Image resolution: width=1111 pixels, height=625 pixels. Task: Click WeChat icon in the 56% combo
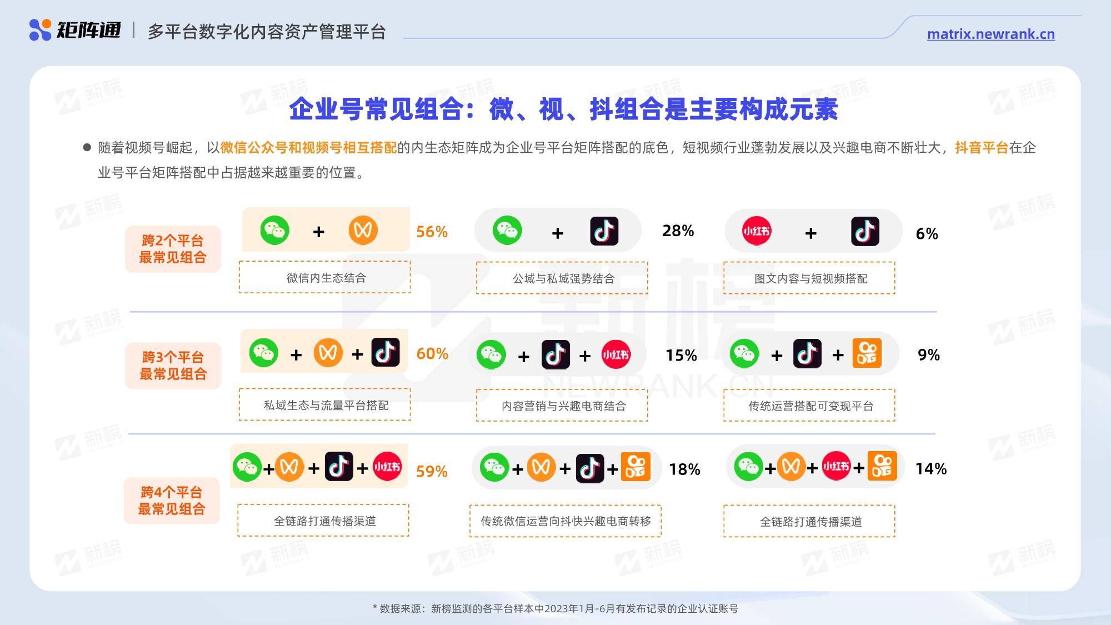(274, 230)
